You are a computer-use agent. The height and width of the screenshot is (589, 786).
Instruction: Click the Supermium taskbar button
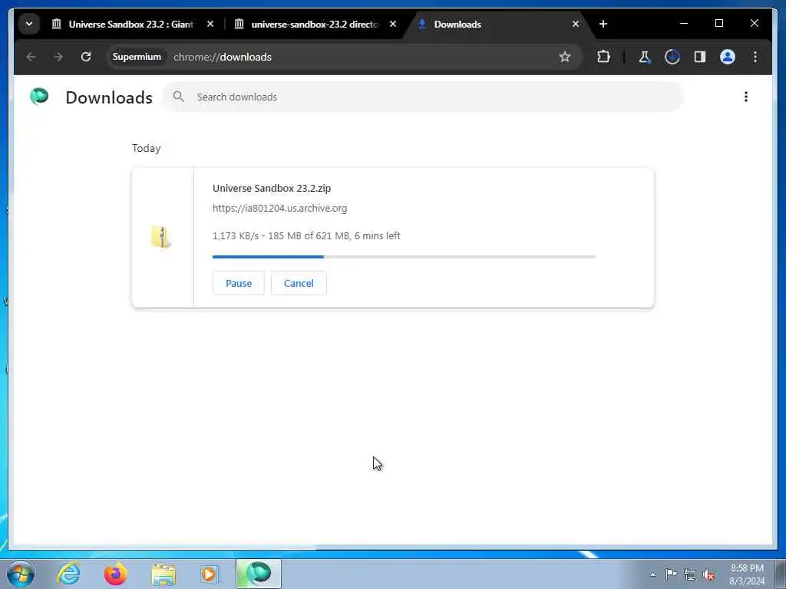(x=259, y=574)
